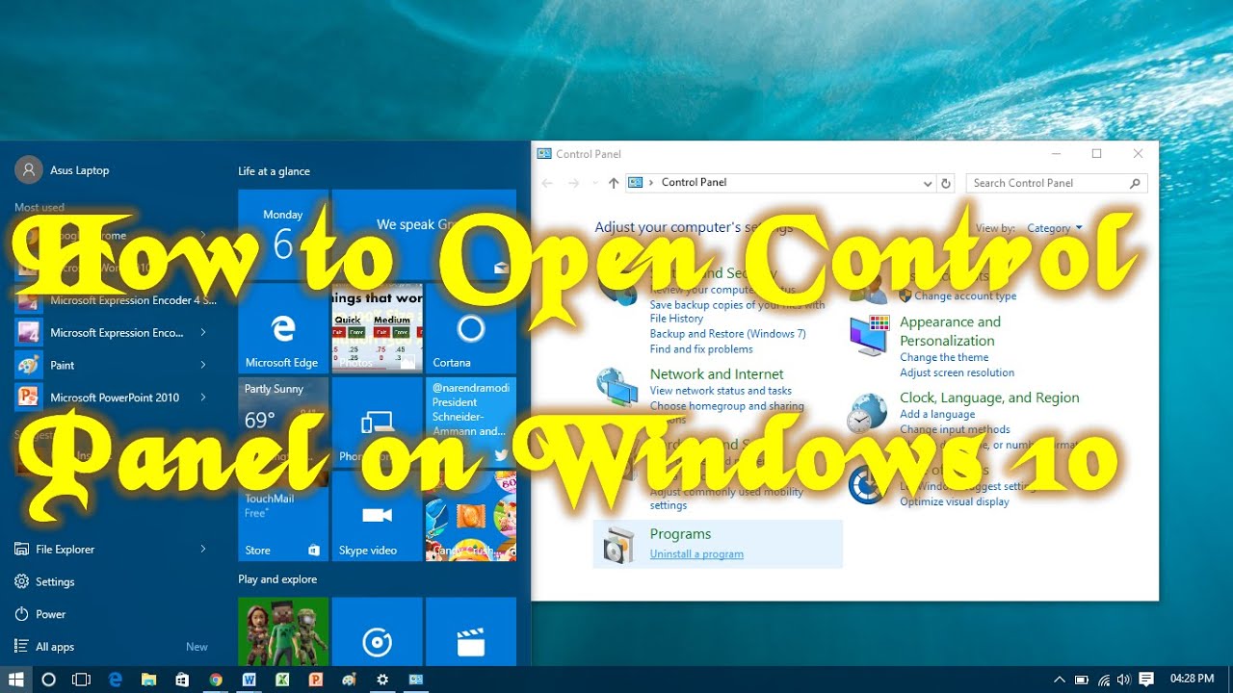The height and width of the screenshot is (693, 1233).
Task: Refresh the Control Panel address bar
Action: 946,183
